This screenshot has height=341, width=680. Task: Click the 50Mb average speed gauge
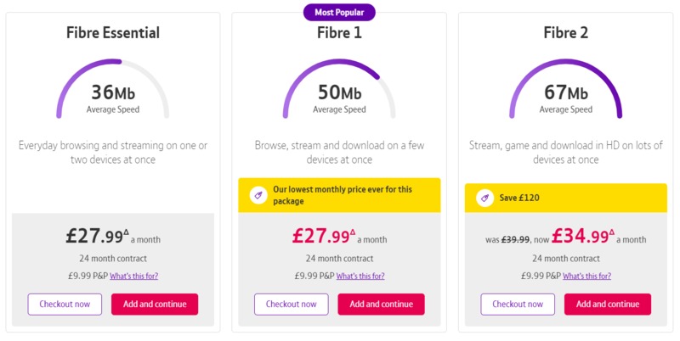339,89
